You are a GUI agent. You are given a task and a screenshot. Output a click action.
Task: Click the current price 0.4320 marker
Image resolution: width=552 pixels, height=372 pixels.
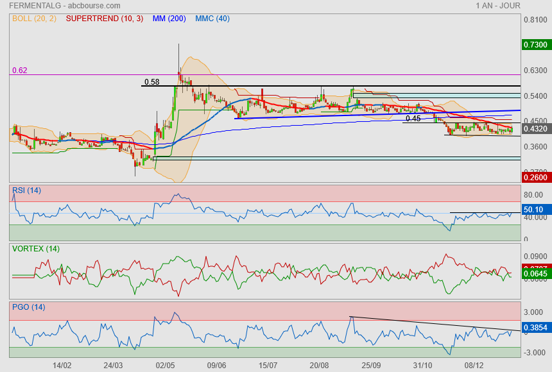(536, 129)
